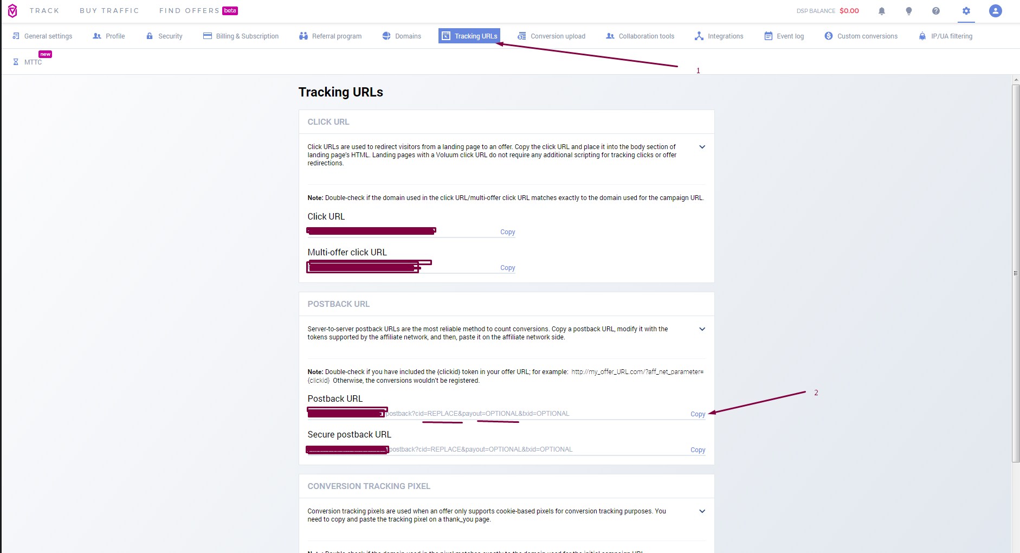The image size is (1020, 553).
Task: Switch to the Billing & Subscription tab
Action: 241,36
